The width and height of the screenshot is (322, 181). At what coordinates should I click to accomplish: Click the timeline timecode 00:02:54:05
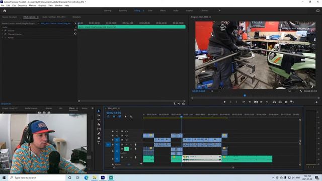(x=114, y=113)
